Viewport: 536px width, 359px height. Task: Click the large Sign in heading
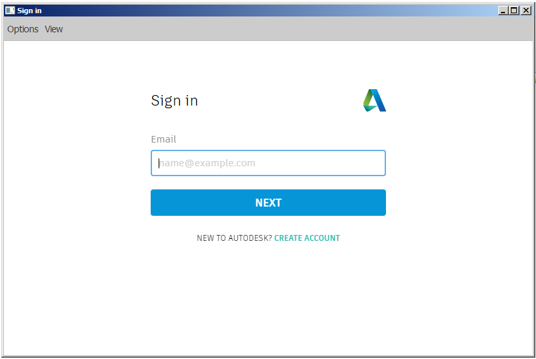click(x=174, y=101)
